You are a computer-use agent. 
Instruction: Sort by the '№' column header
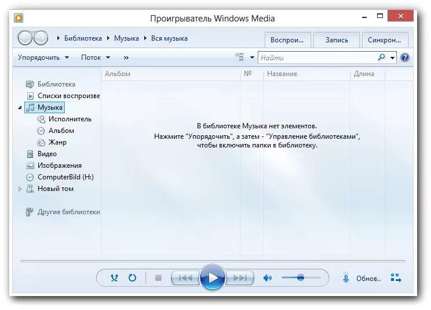click(x=251, y=74)
